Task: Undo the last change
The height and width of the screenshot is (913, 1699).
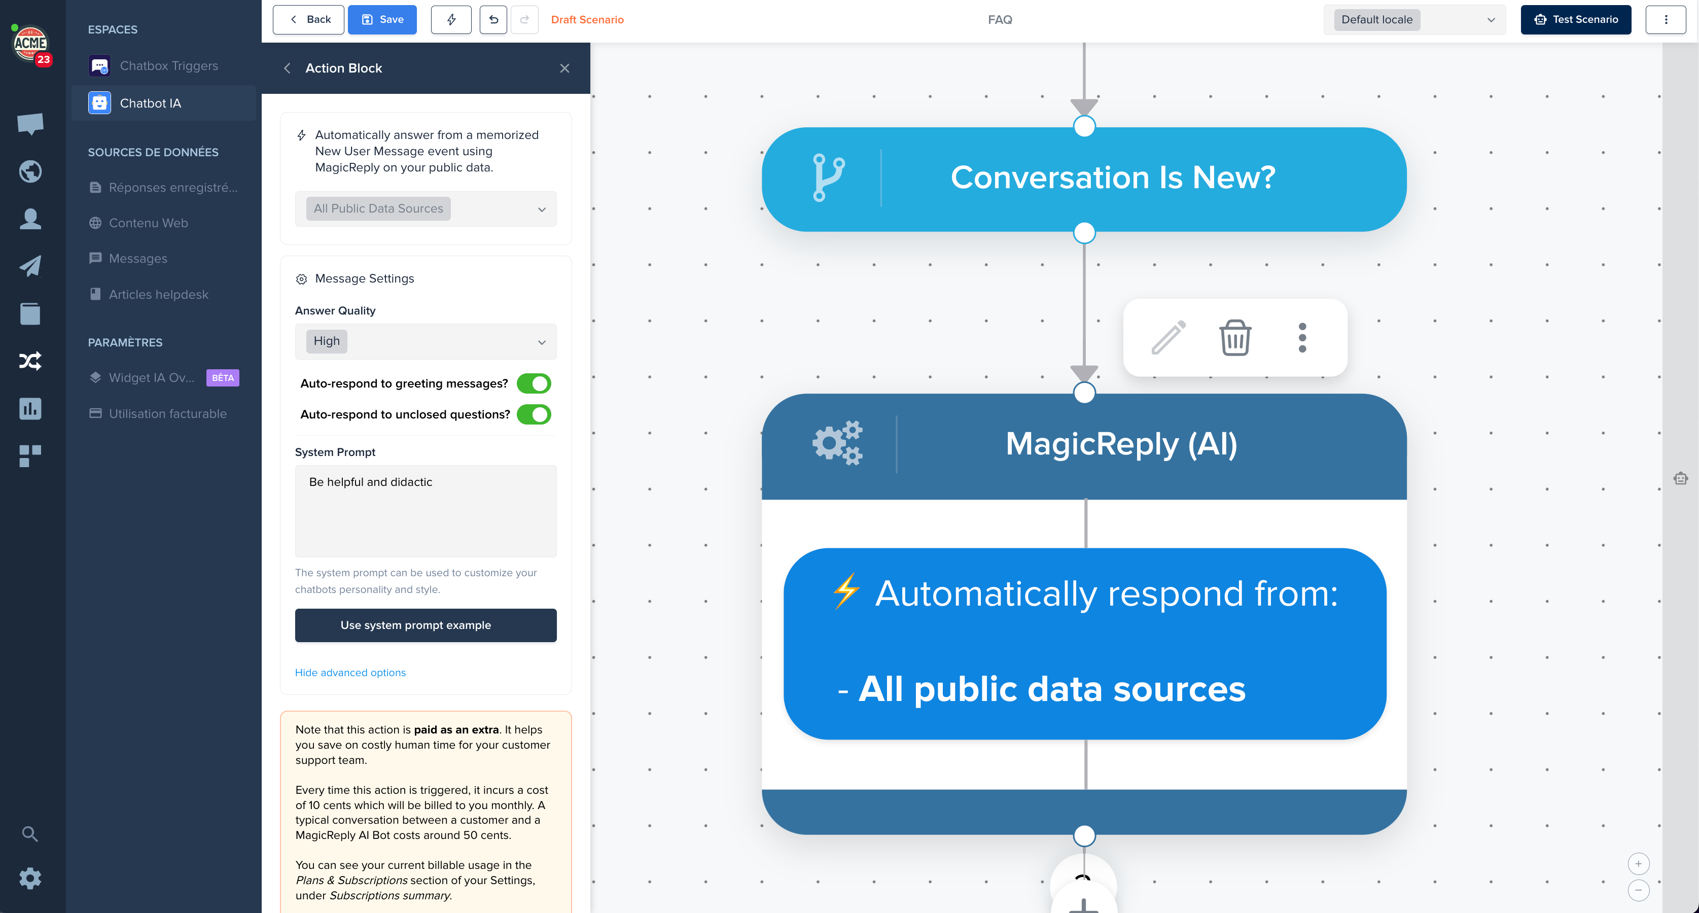Action: (493, 20)
